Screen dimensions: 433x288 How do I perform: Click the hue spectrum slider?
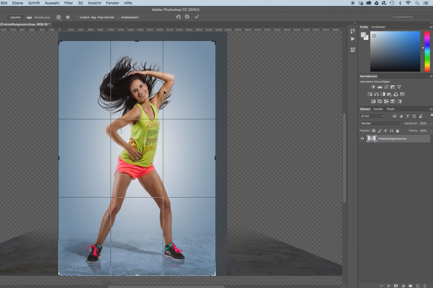(x=427, y=51)
